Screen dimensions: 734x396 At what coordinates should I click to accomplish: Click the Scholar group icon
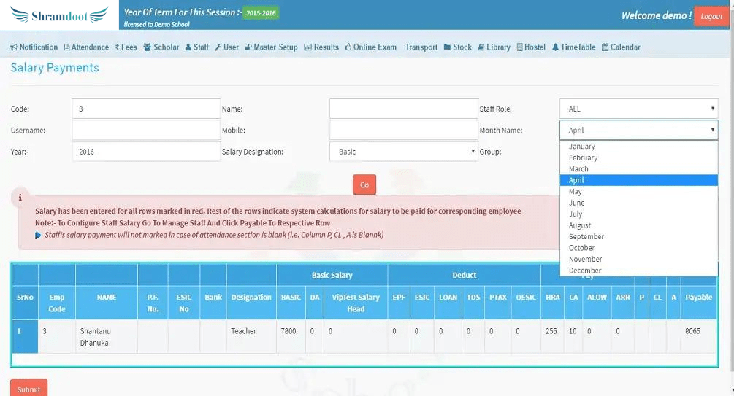148,47
